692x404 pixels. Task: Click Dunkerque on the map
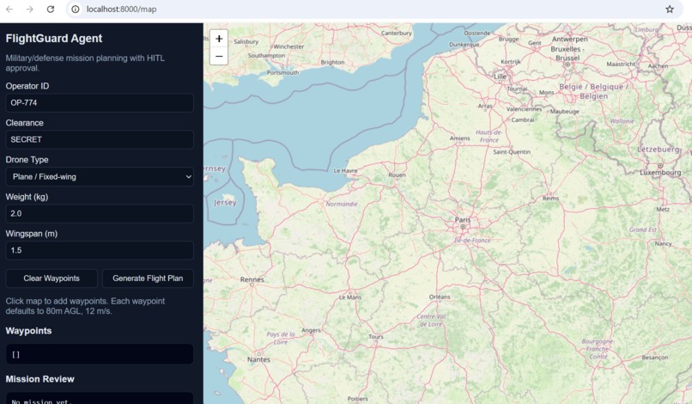(x=464, y=44)
